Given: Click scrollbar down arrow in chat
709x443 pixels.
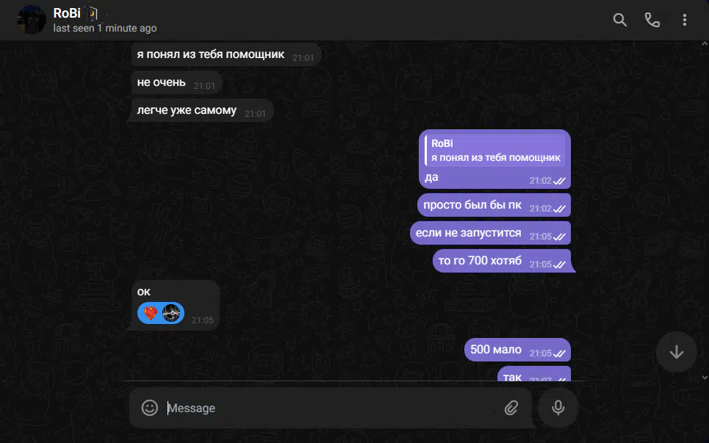Looking at the screenshot, I should point(705,377).
